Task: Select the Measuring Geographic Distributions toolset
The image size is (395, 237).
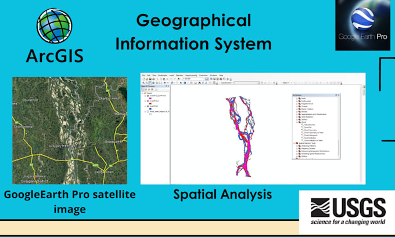Action: 315,151
